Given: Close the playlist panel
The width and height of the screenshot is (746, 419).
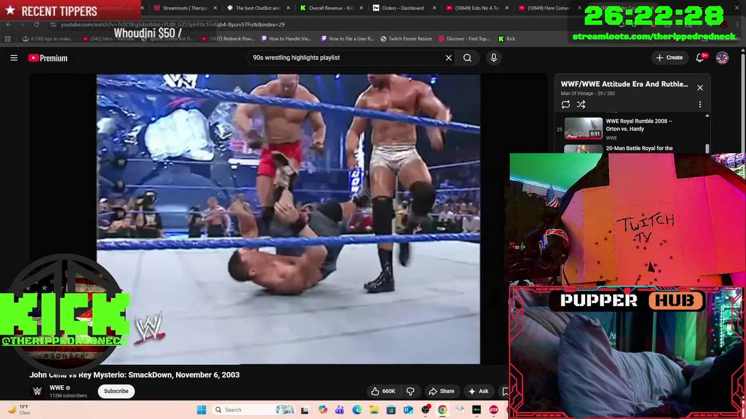Looking at the screenshot, I should (700, 87).
